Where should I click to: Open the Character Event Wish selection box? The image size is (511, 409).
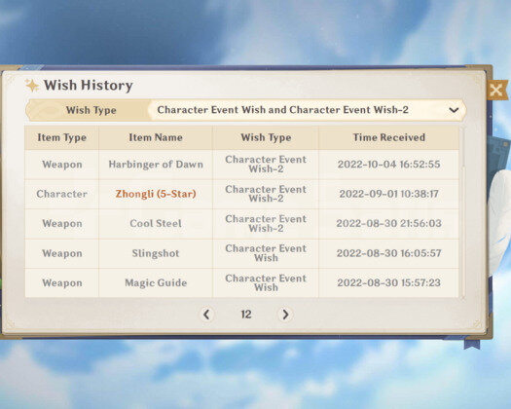tap(308, 110)
